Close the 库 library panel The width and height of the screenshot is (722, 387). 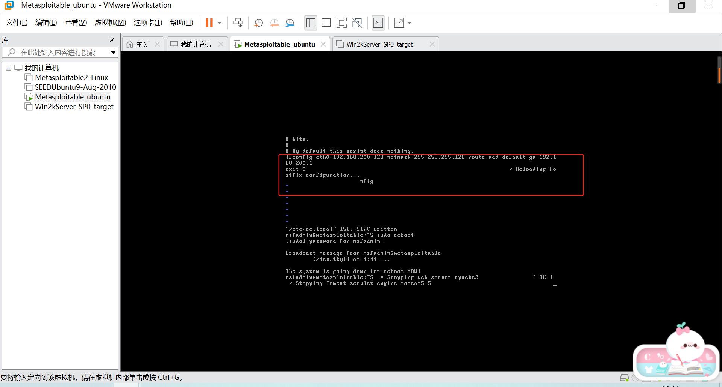tap(112, 40)
